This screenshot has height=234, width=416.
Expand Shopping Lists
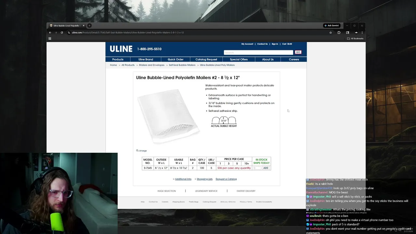click(204, 179)
